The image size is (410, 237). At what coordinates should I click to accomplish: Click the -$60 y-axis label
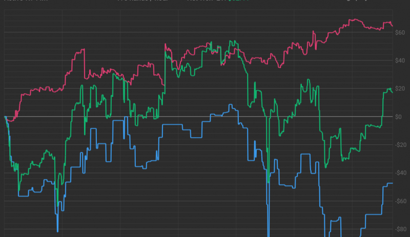click(400, 201)
